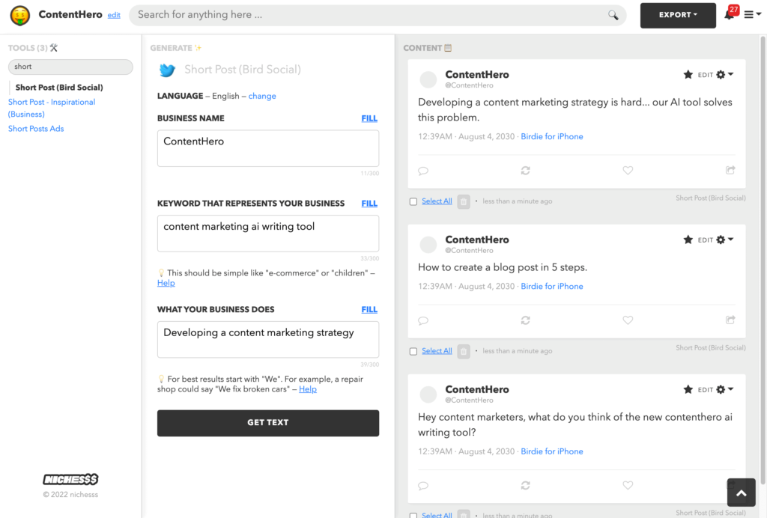This screenshot has width=767, height=518.
Task: Star the 'How to create a blog post' post
Action: coord(688,240)
